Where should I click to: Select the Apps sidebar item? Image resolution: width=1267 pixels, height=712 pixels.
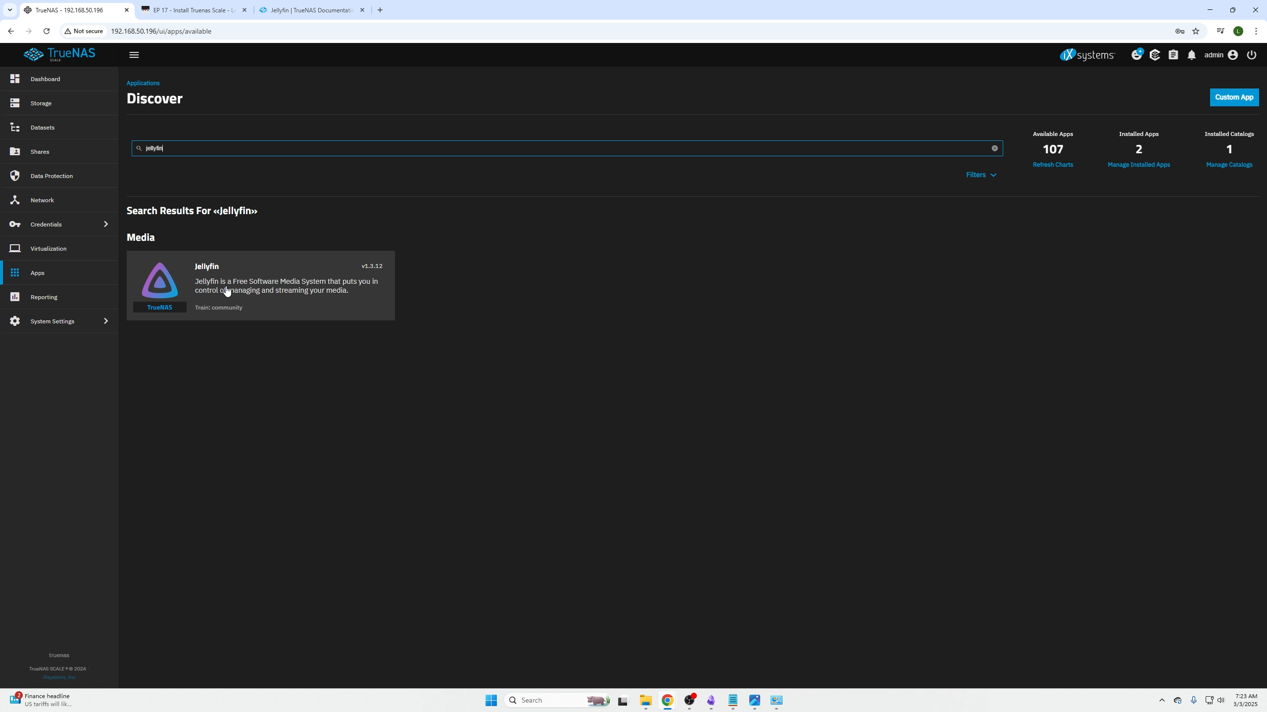pos(59,273)
